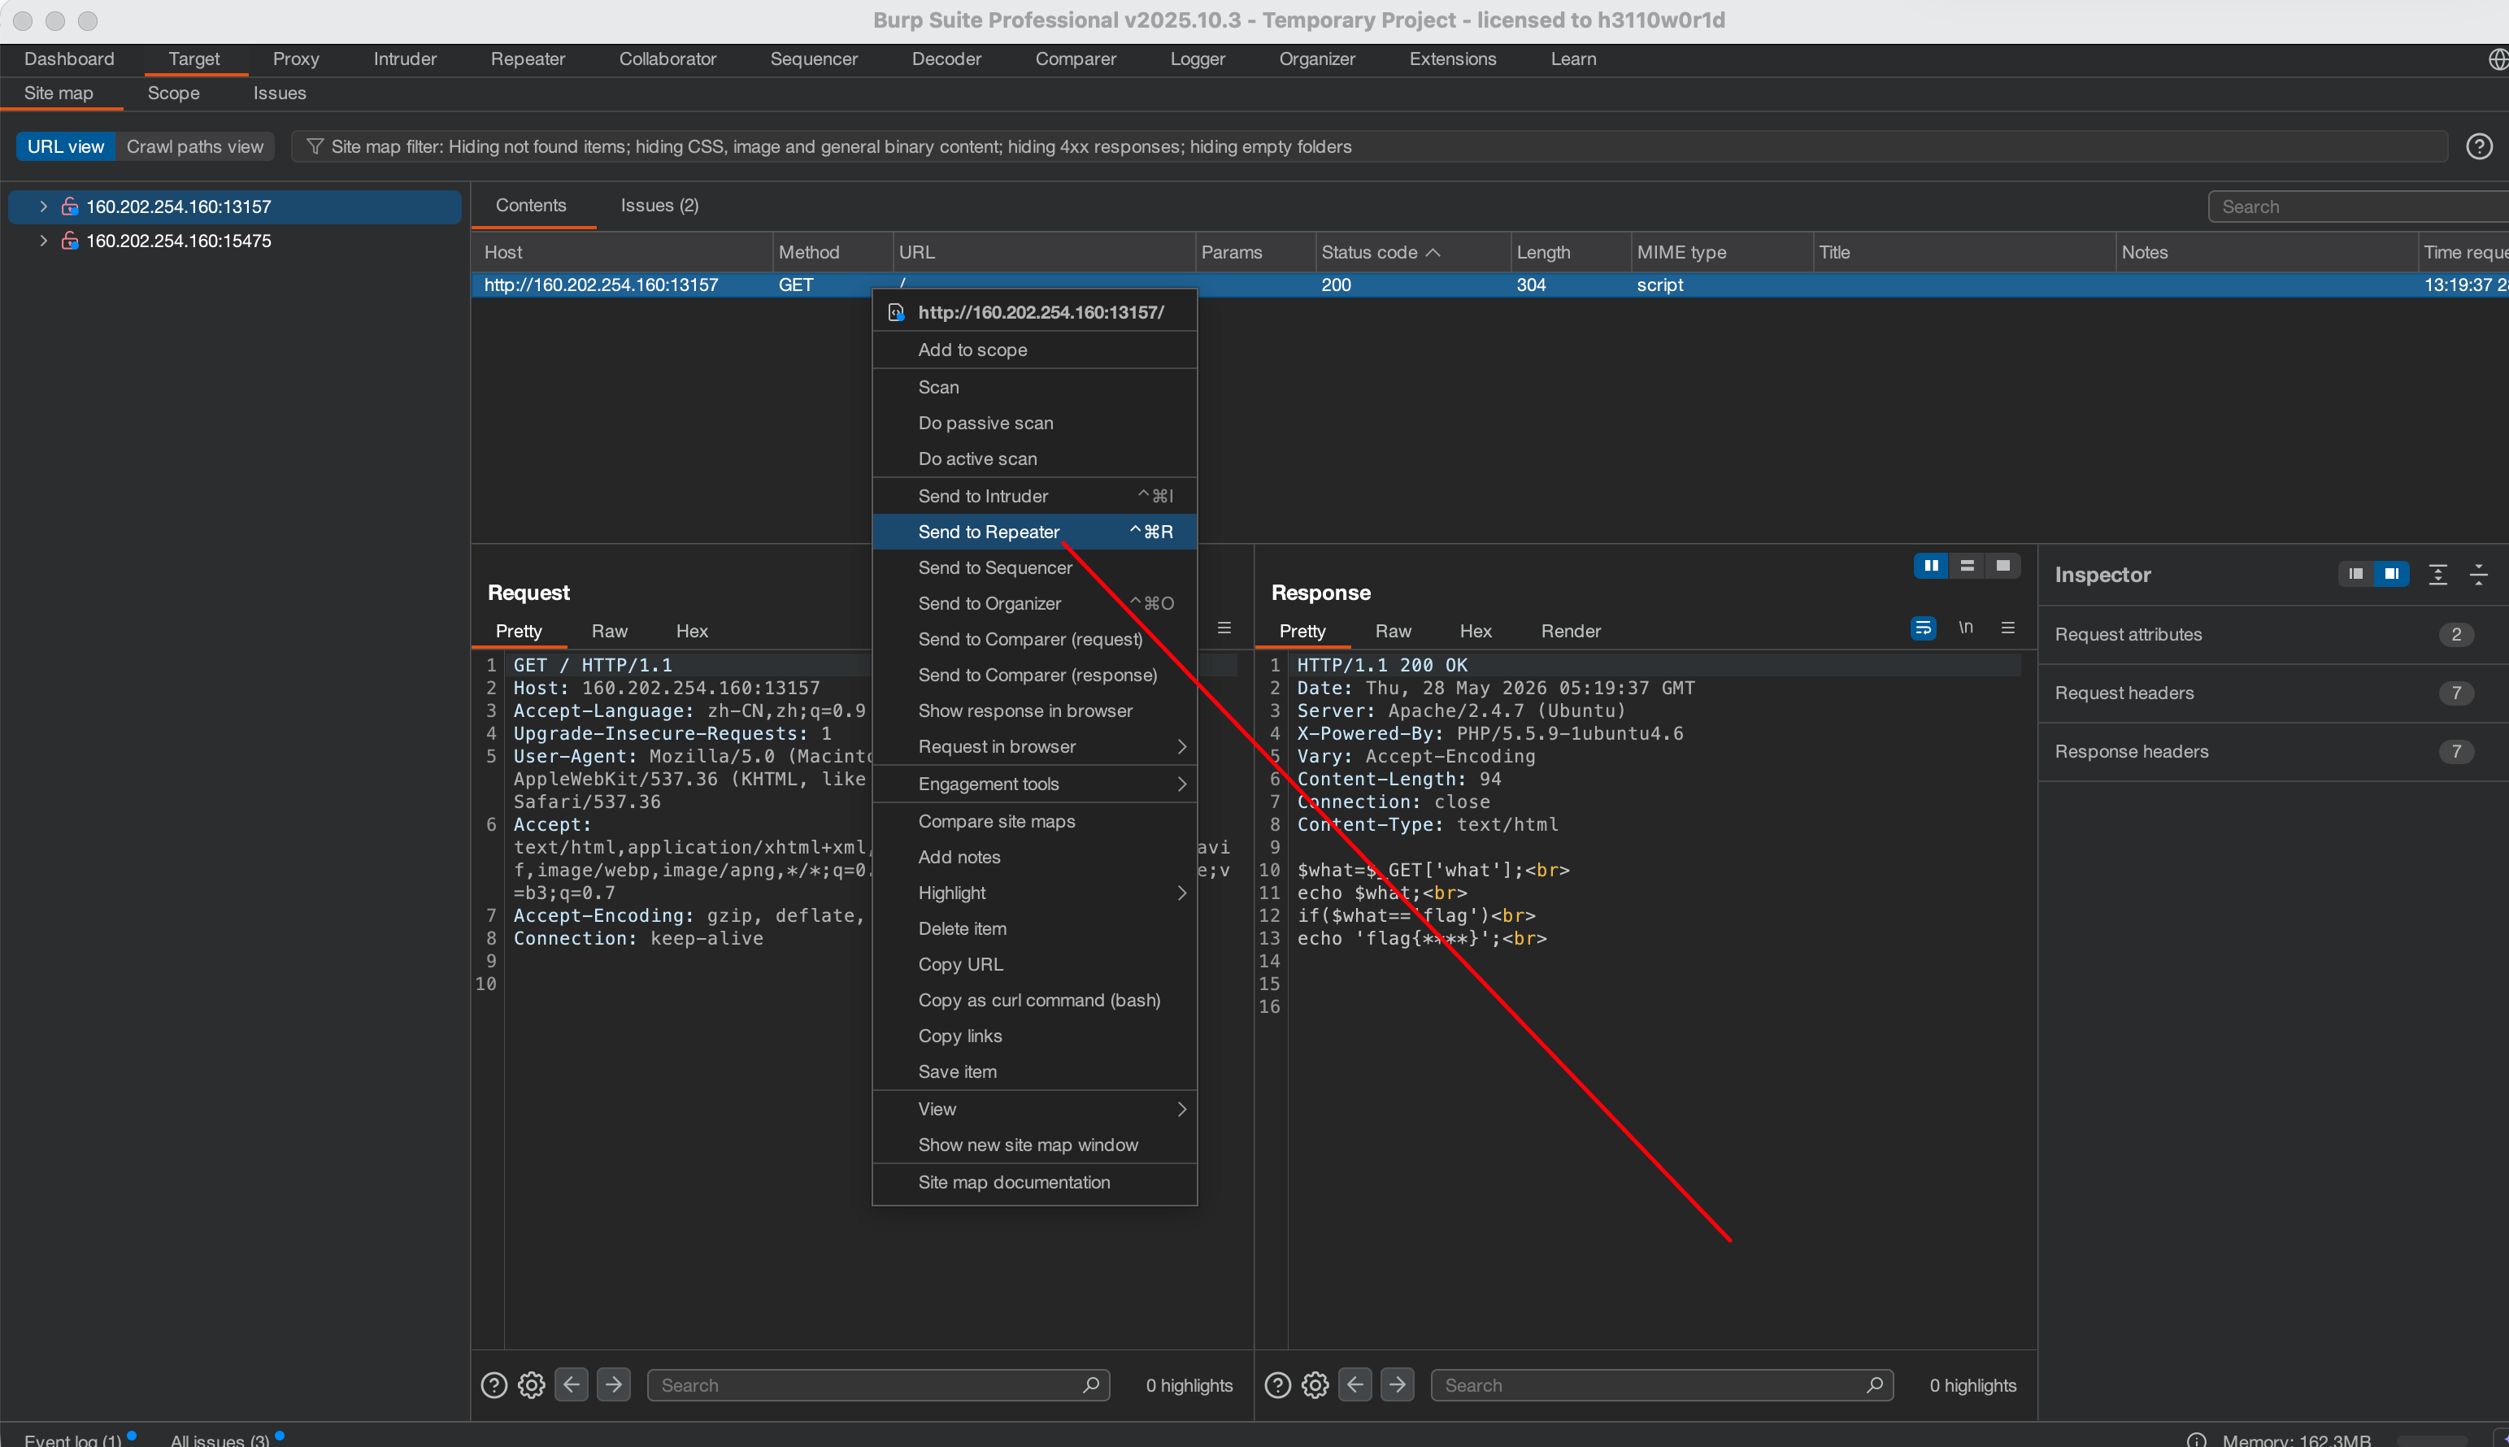This screenshot has width=2509, height=1447.
Task: Choose Send to Repeater
Action: pos(1034,532)
